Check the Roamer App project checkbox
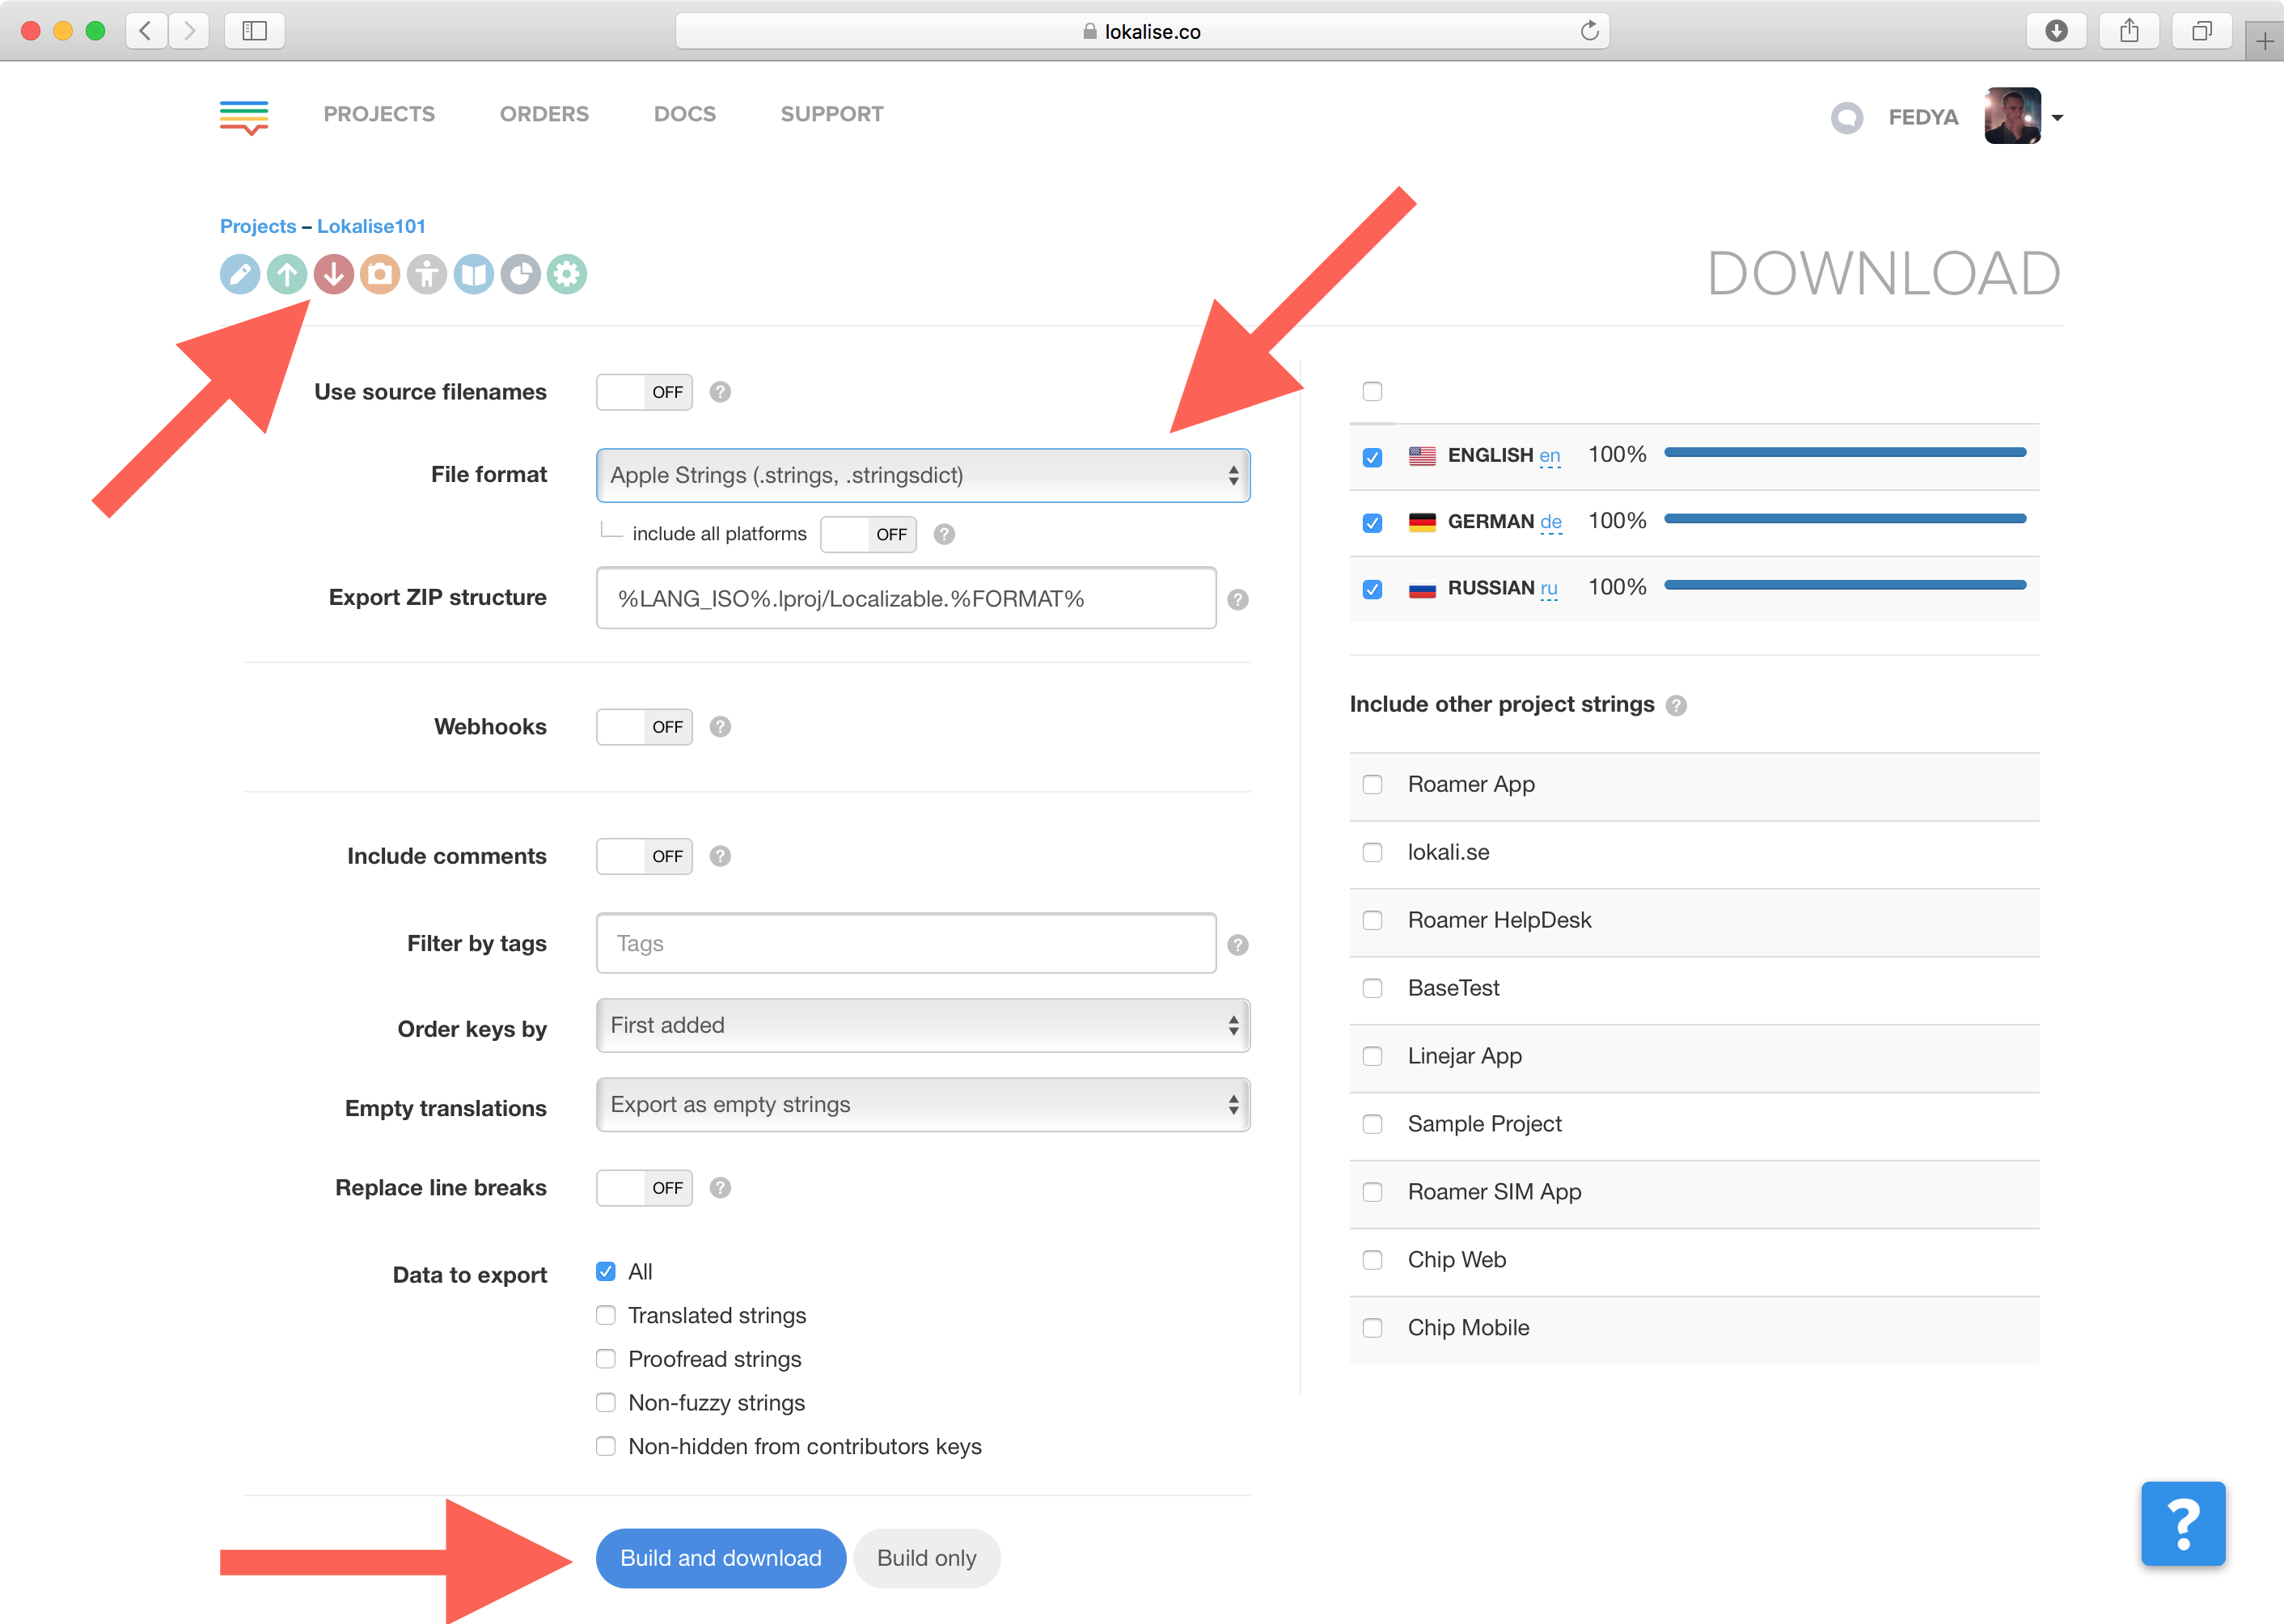The height and width of the screenshot is (1624, 2284). (x=1372, y=784)
